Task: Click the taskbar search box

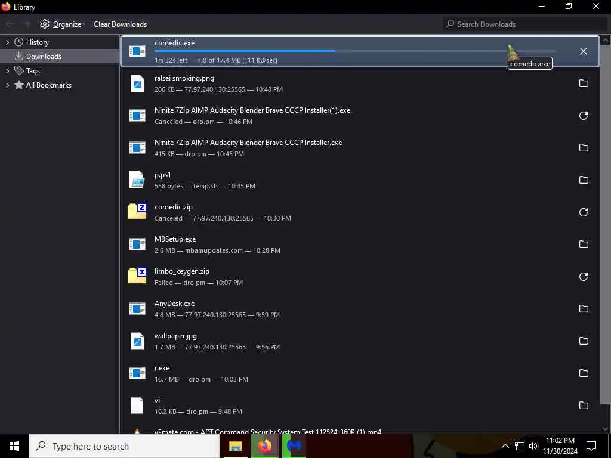Action: point(124,446)
